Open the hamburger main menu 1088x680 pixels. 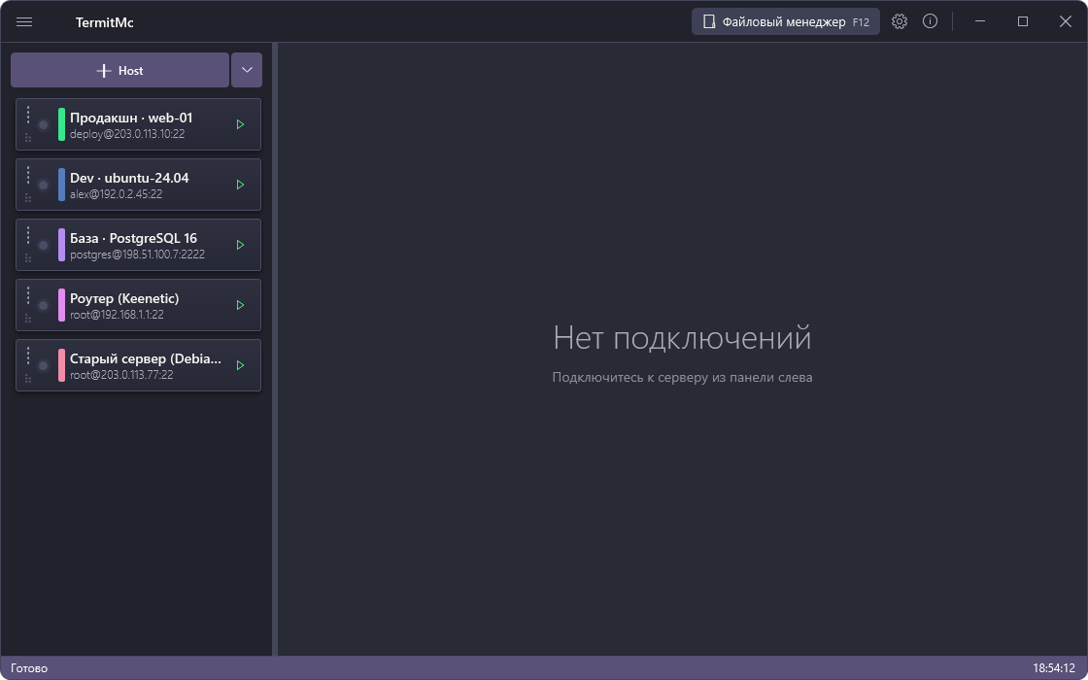coord(24,22)
